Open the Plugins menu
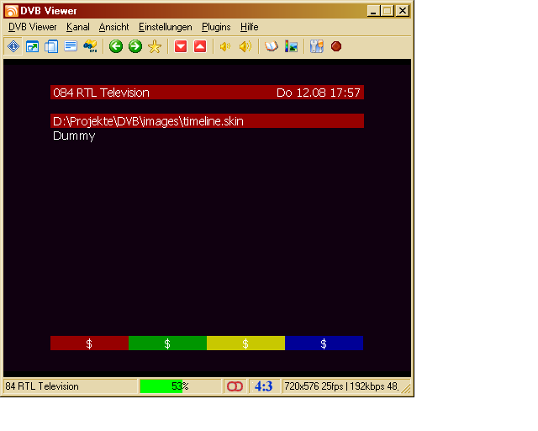The image size is (538, 431). click(216, 27)
